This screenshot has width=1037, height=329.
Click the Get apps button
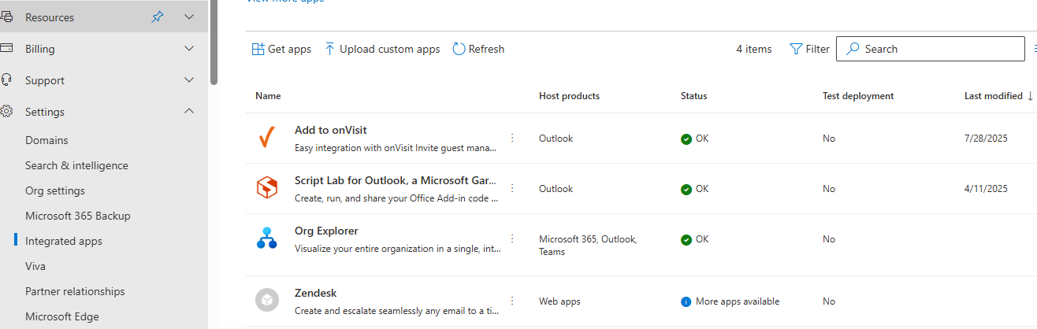pyautogui.click(x=281, y=49)
